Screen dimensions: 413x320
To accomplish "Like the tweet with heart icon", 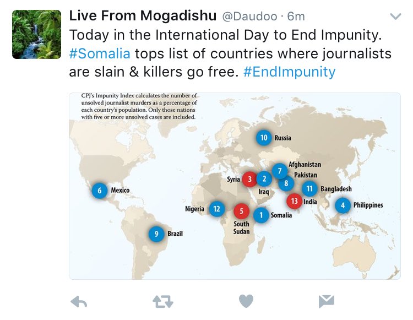I will (246, 301).
